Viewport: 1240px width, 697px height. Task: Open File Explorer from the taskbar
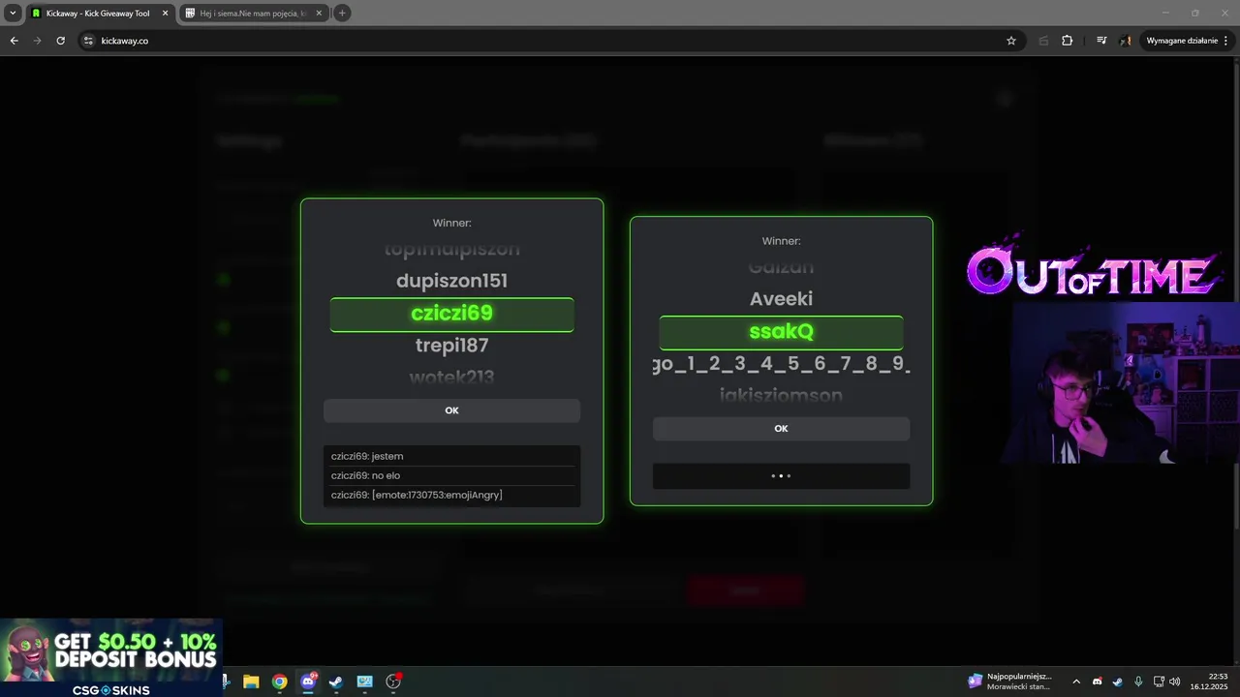tap(251, 682)
